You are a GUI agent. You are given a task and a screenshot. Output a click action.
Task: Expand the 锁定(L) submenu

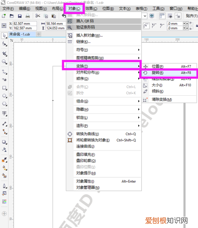[104, 117]
